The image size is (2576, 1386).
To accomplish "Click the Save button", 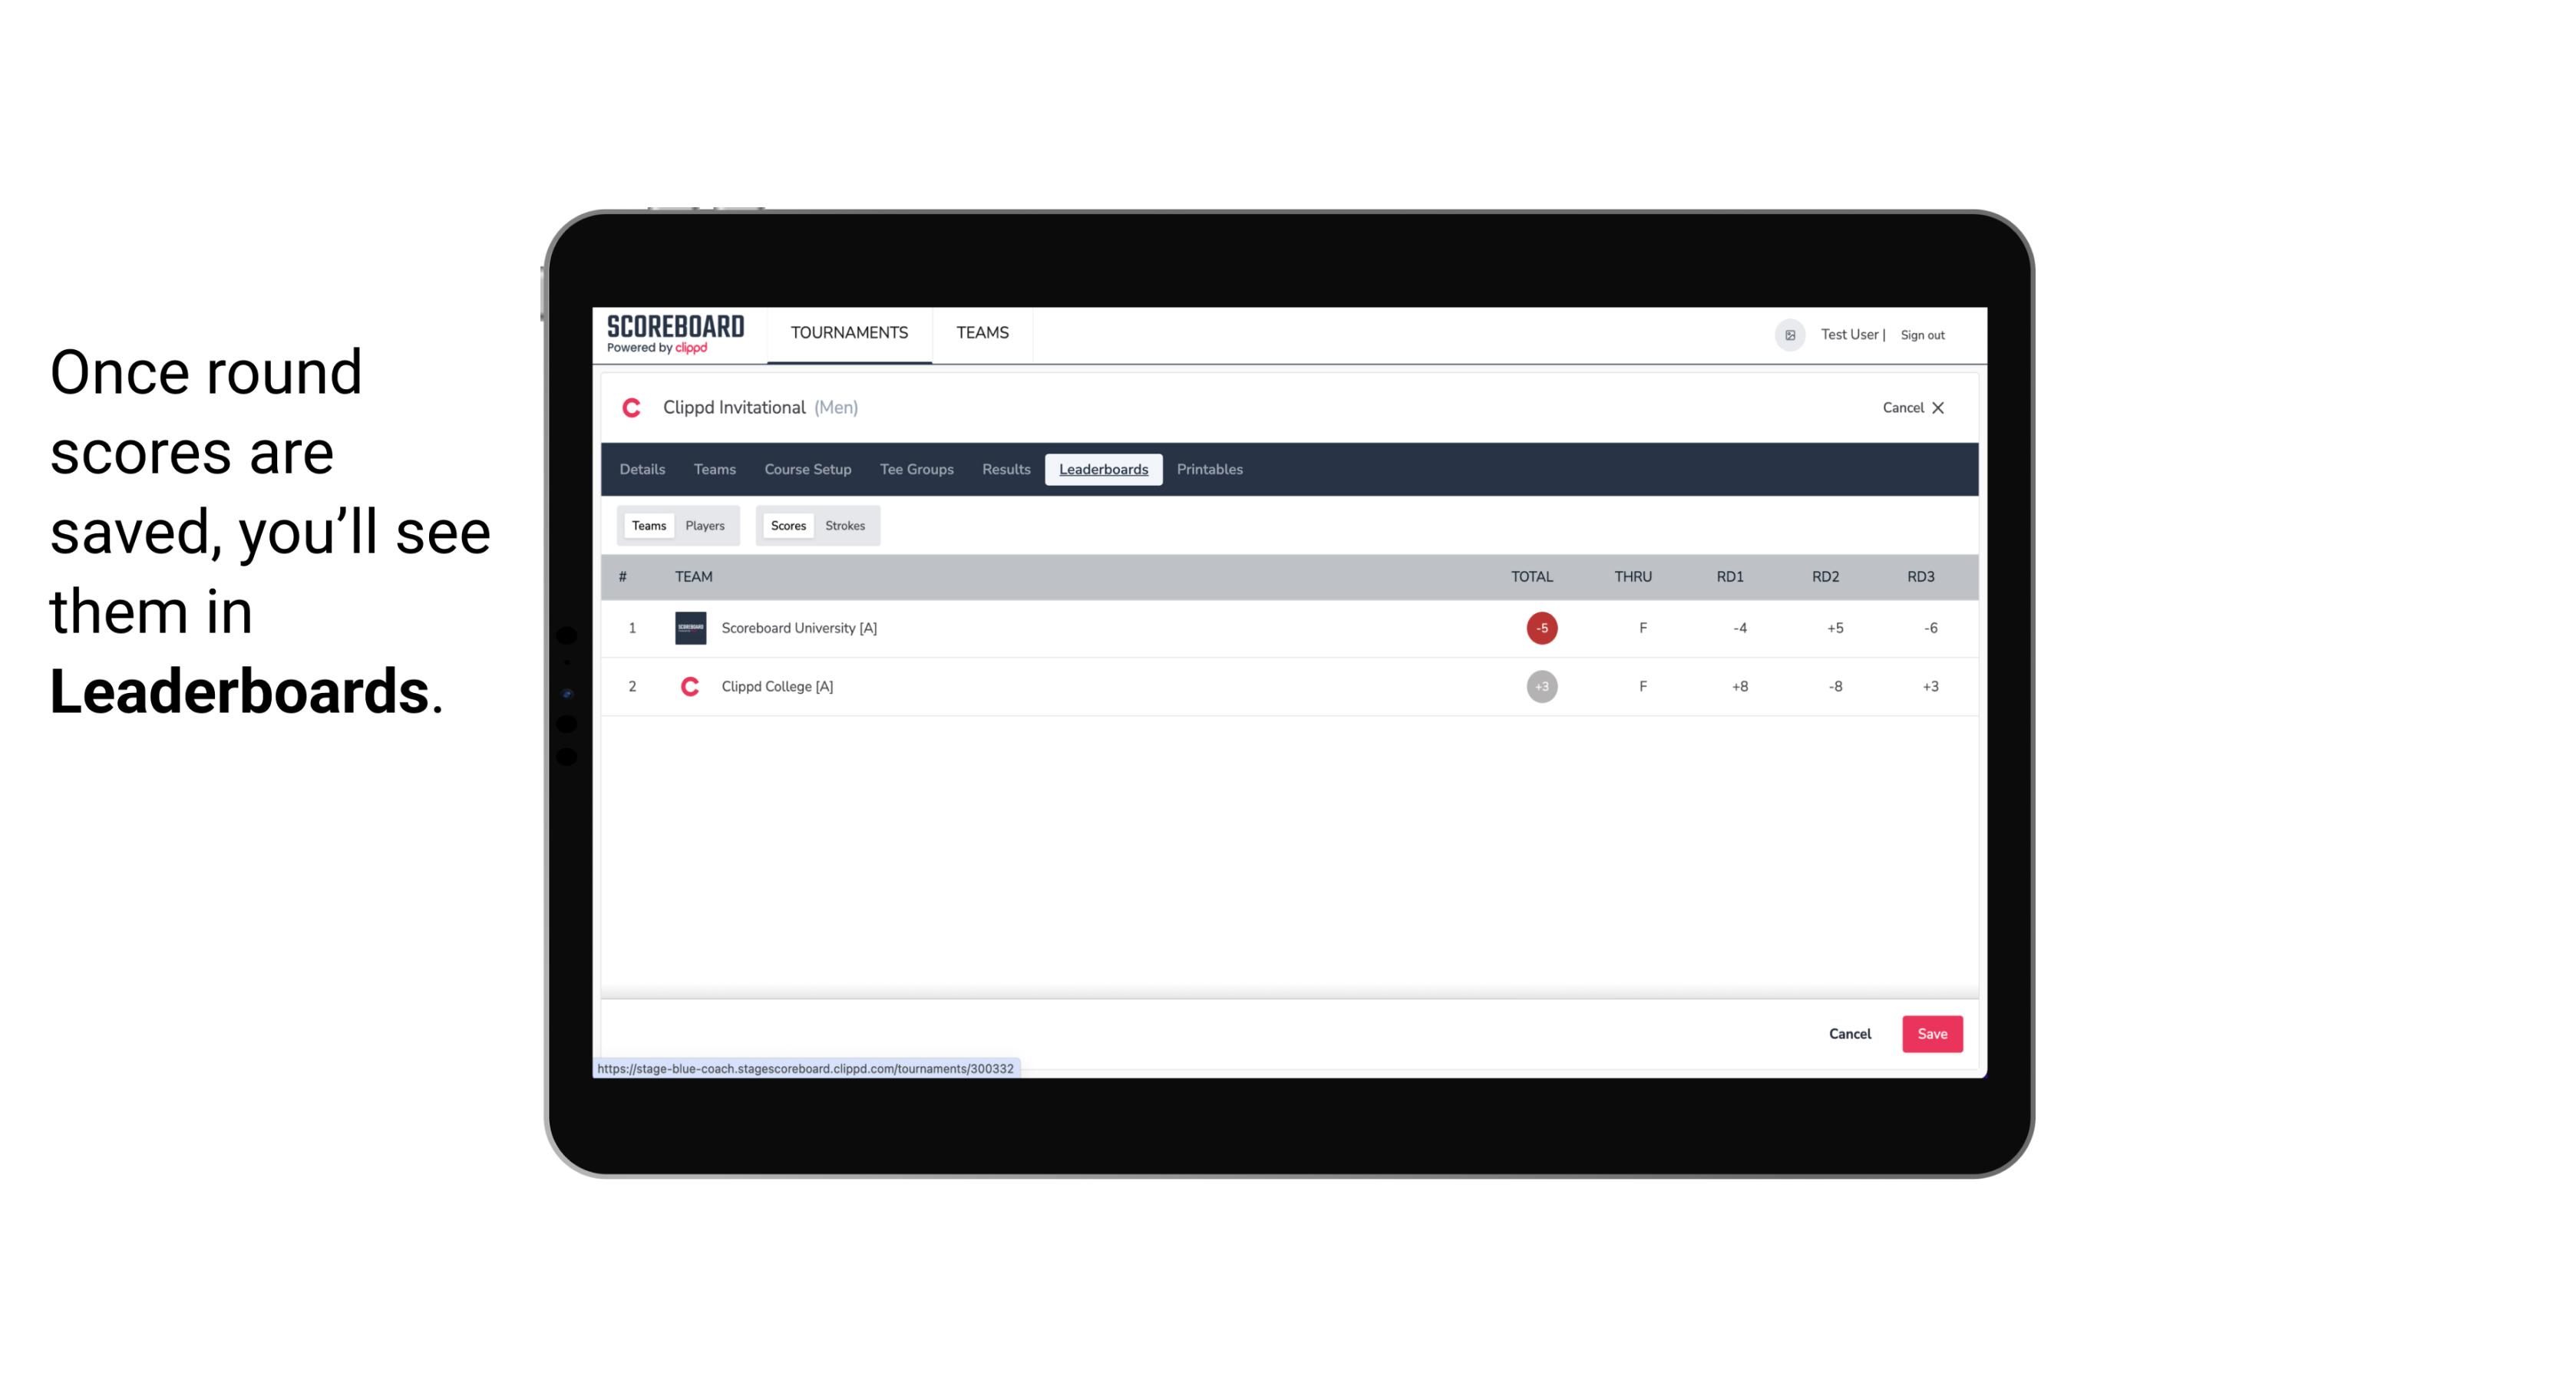I will coord(1929,1033).
